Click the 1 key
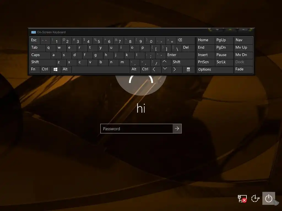Screen dimensions: 282x211 (56, 41)
